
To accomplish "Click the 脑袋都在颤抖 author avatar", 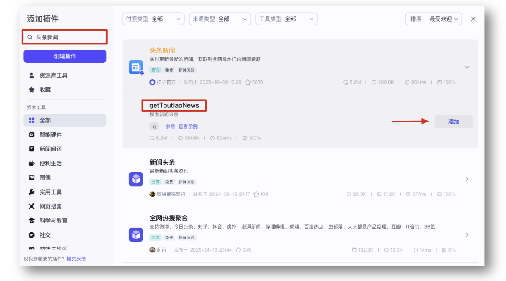I will (152, 194).
